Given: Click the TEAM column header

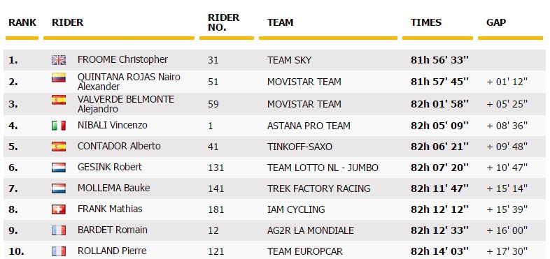Looking at the screenshot, I should (x=280, y=22).
